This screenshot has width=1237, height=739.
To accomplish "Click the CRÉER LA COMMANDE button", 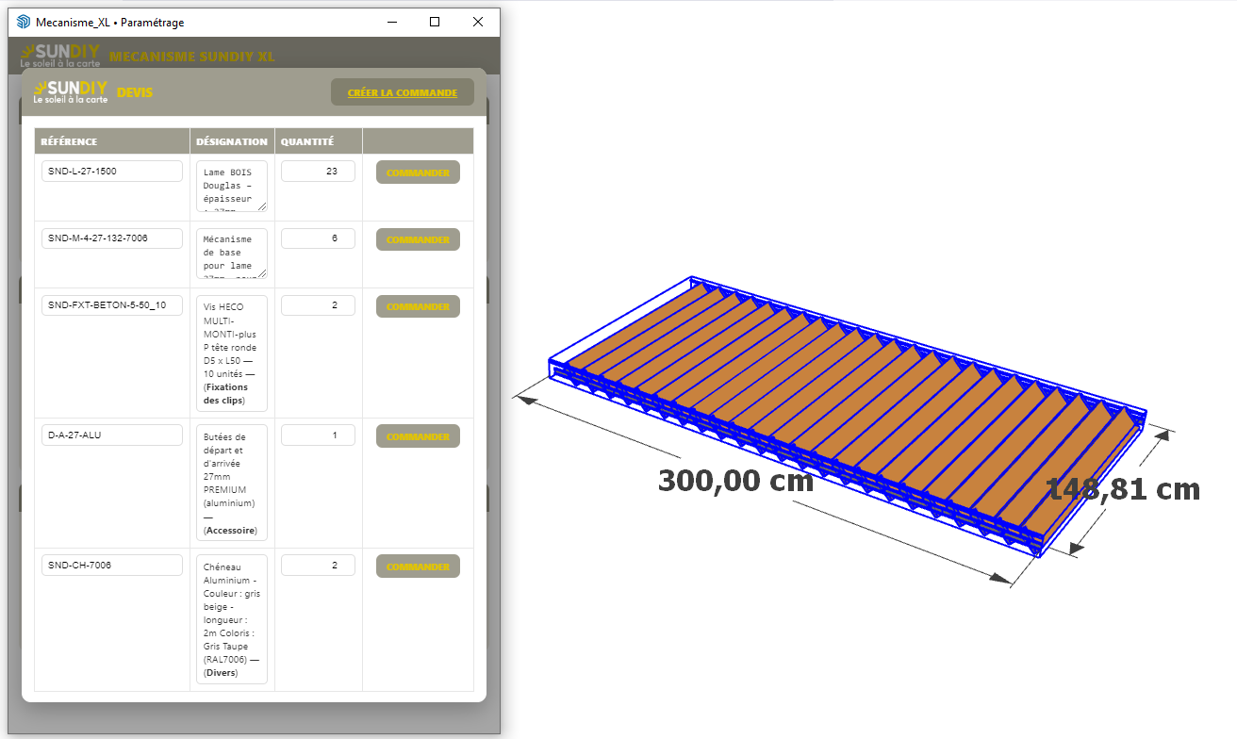I will click(402, 92).
